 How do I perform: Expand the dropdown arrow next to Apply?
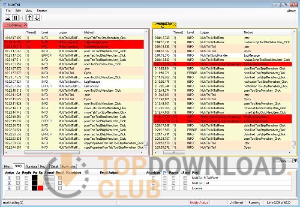point(295,161)
